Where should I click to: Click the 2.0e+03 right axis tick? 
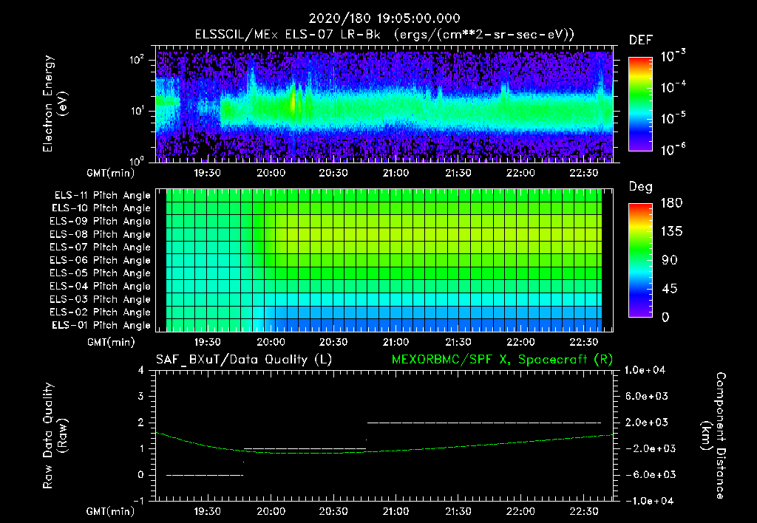[x=647, y=422]
